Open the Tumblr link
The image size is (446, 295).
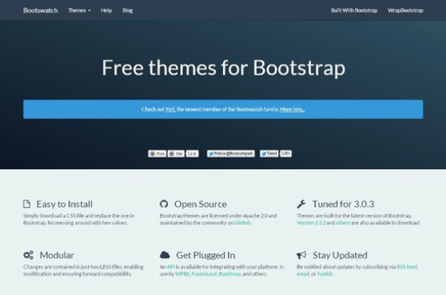pos(324,274)
